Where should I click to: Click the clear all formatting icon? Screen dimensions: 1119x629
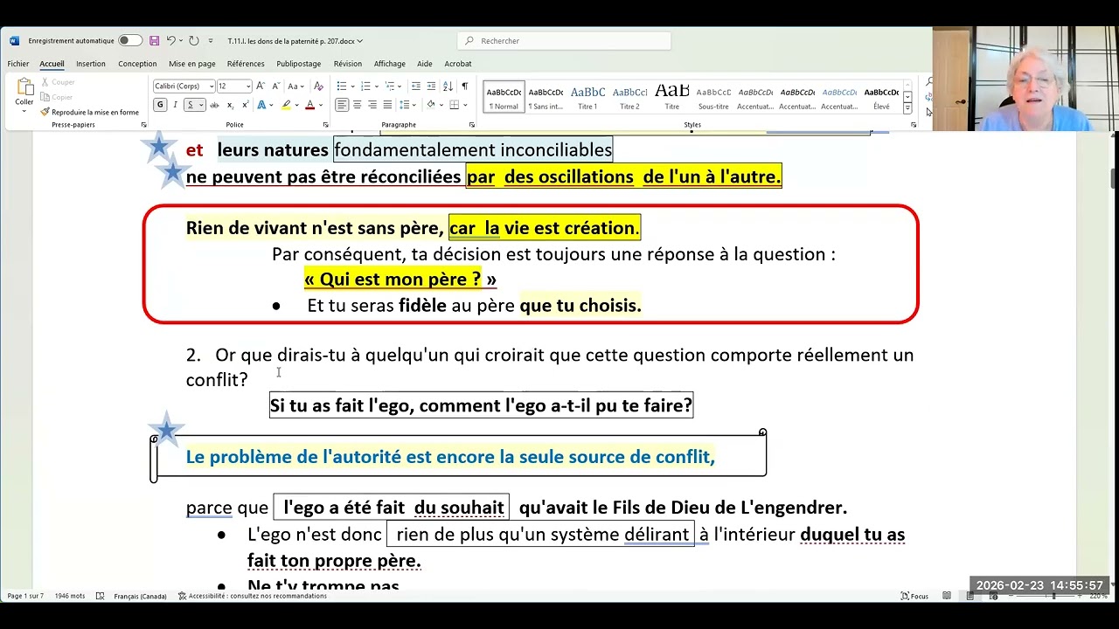(x=318, y=86)
